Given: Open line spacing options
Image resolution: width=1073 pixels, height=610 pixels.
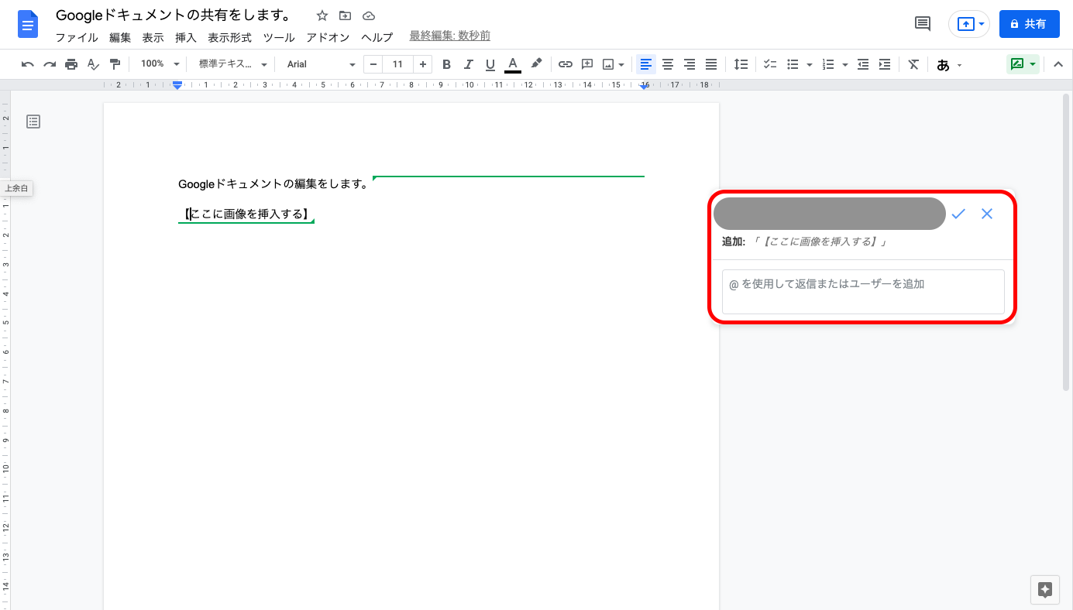Looking at the screenshot, I should coord(741,64).
